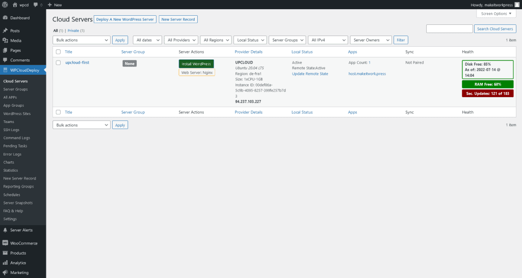Screen dimensions: 522x278
Task: Open the Settings submenu item
Action: (x=10, y=219)
